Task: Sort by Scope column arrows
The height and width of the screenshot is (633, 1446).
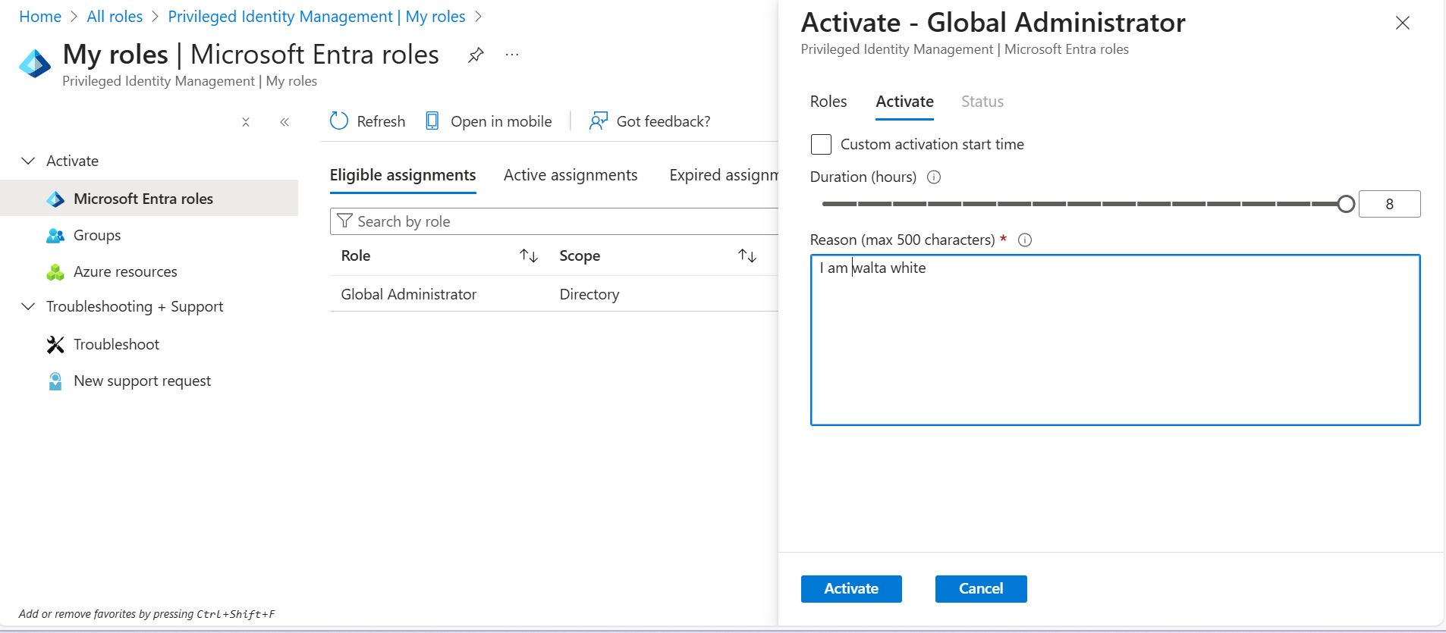Action: click(x=747, y=256)
